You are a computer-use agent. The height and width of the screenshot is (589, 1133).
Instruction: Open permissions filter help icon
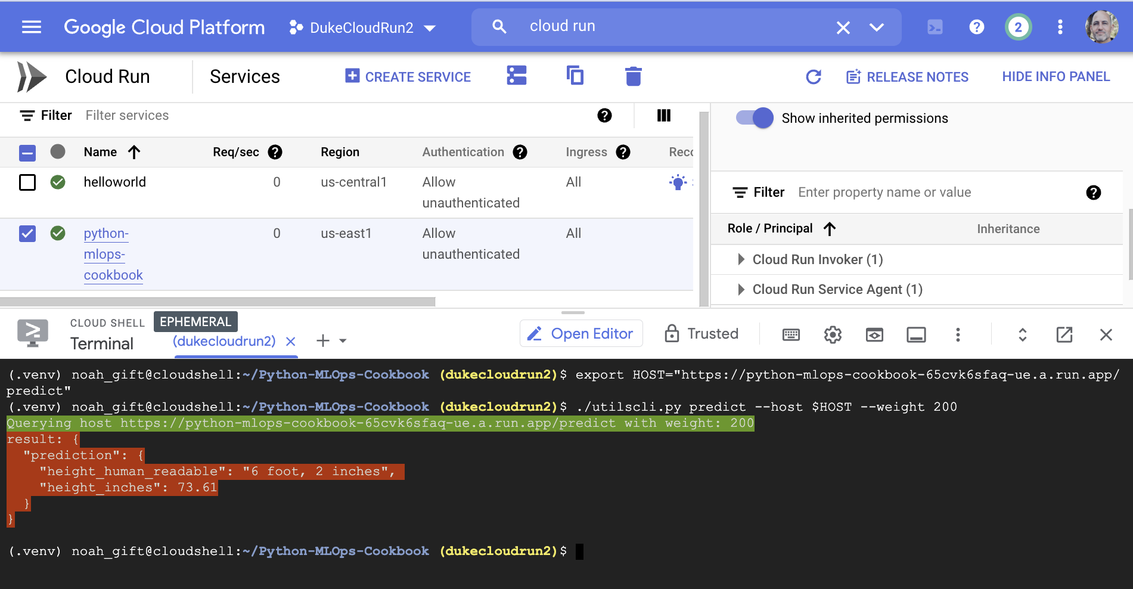[1093, 193]
